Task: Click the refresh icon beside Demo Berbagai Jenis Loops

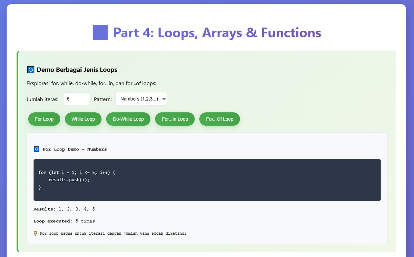Action: coord(30,70)
